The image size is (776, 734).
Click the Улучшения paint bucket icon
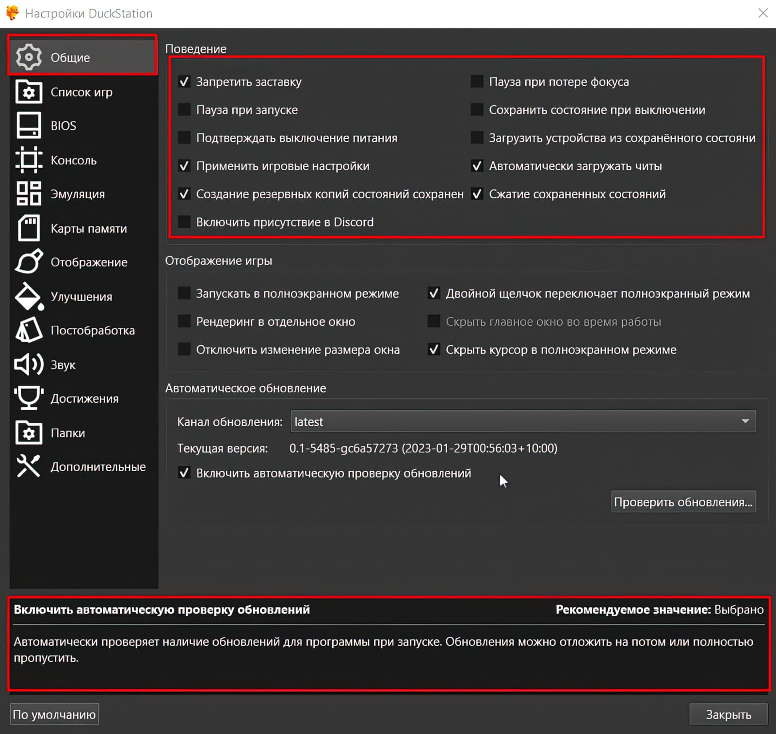coord(29,296)
